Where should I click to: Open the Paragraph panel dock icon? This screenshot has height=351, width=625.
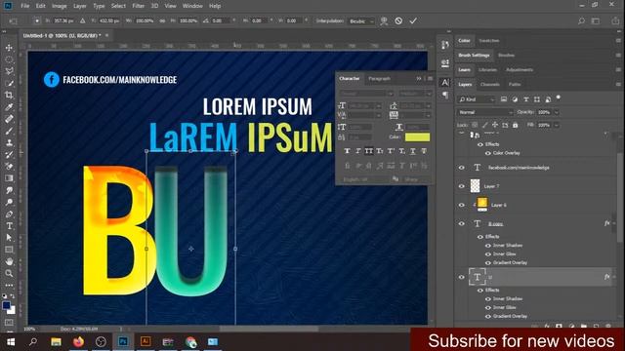[445, 95]
